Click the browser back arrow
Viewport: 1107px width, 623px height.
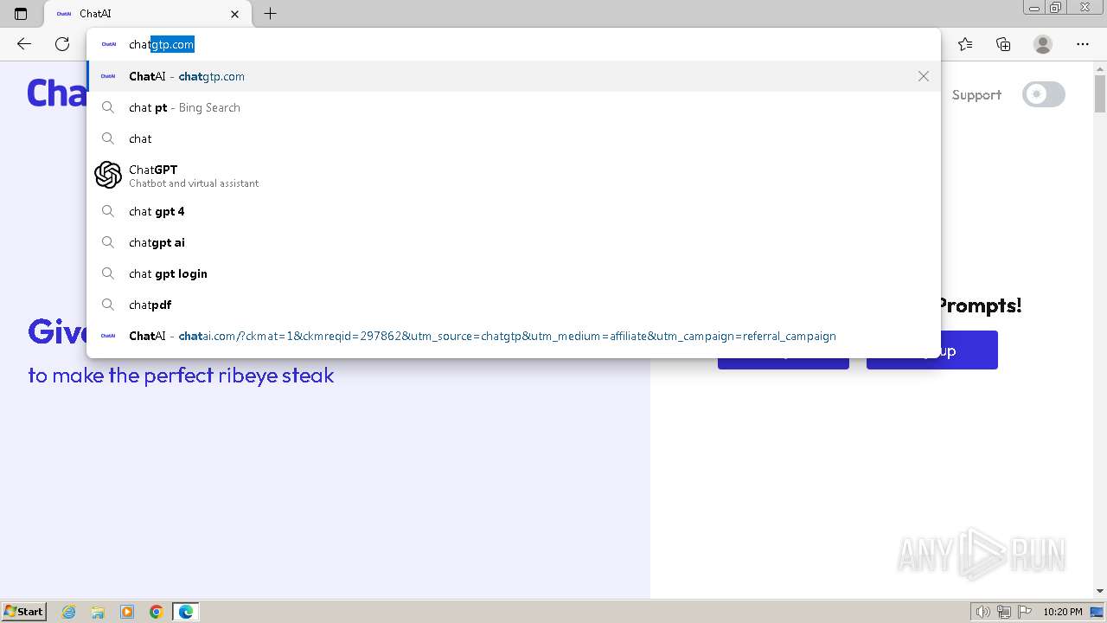(x=24, y=44)
